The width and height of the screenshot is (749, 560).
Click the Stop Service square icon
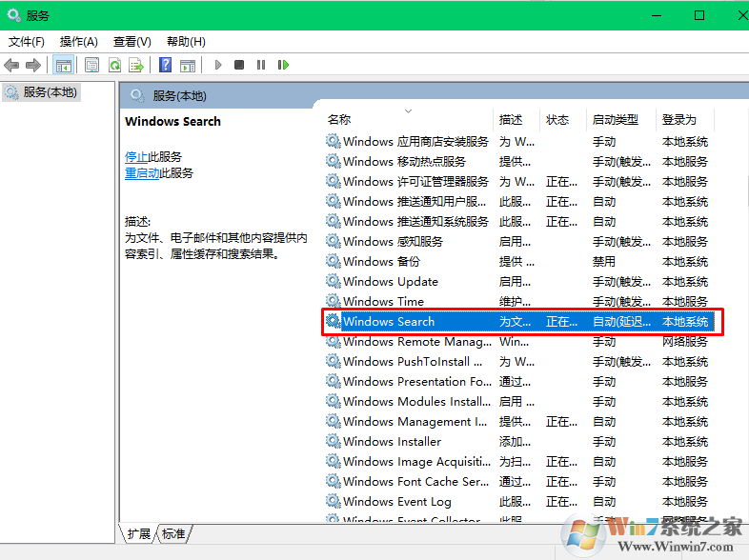[x=239, y=65]
